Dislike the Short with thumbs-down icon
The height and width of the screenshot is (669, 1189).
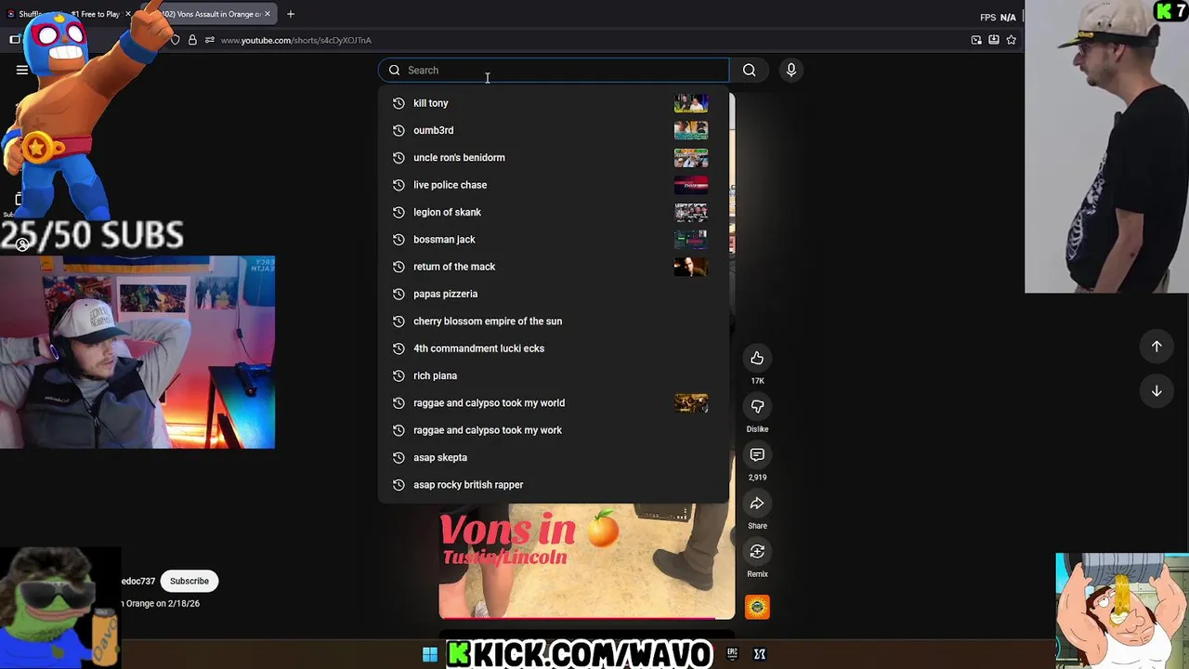point(757,407)
